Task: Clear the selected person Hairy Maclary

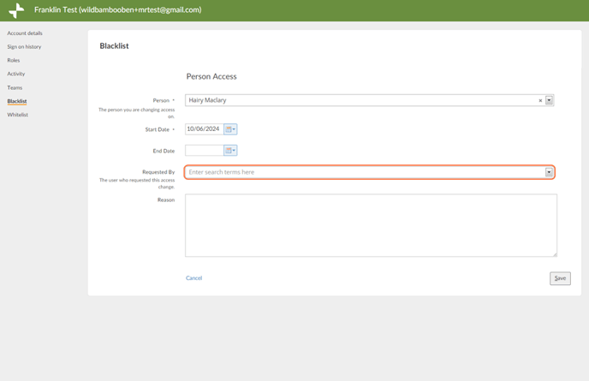Action: tap(540, 100)
